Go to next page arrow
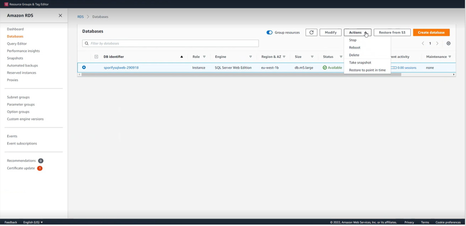 [437, 43]
